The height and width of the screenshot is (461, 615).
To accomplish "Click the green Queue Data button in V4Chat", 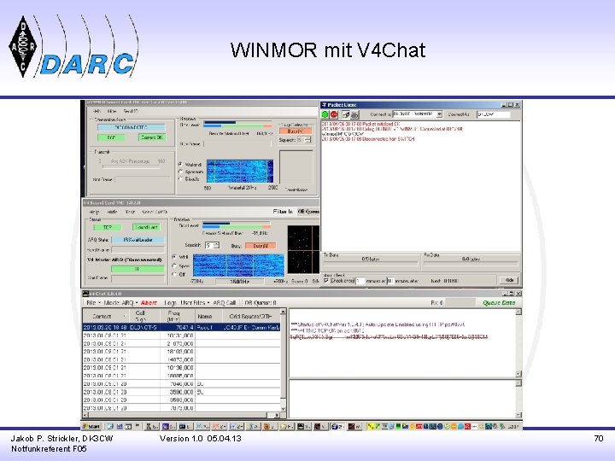I will (x=499, y=302).
